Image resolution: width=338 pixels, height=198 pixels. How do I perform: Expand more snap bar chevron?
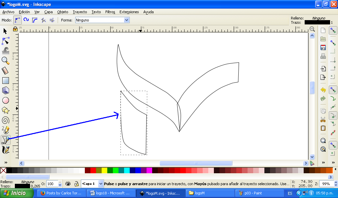tap(333, 162)
